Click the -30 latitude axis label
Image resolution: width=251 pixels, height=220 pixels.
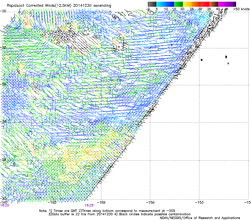click(3, 199)
